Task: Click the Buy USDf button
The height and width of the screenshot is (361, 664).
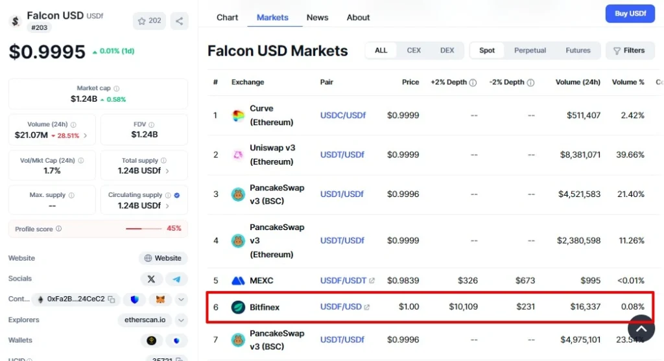Action: pos(630,14)
